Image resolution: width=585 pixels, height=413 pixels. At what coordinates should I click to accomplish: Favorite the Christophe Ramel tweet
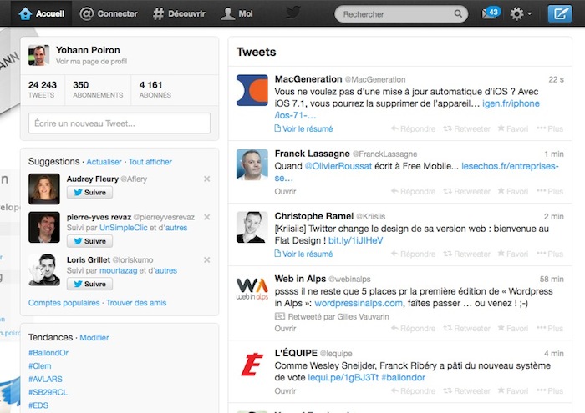click(x=513, y=254)
